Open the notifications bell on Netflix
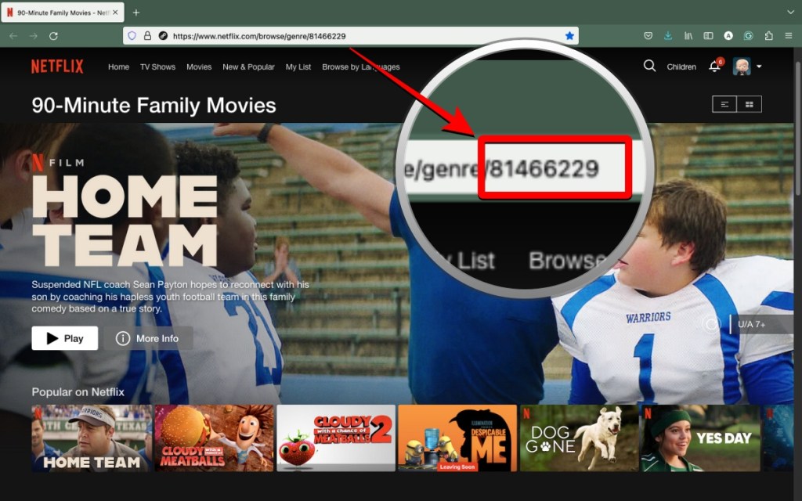Viewport: 802px width, 501px height. click(715, 67)
